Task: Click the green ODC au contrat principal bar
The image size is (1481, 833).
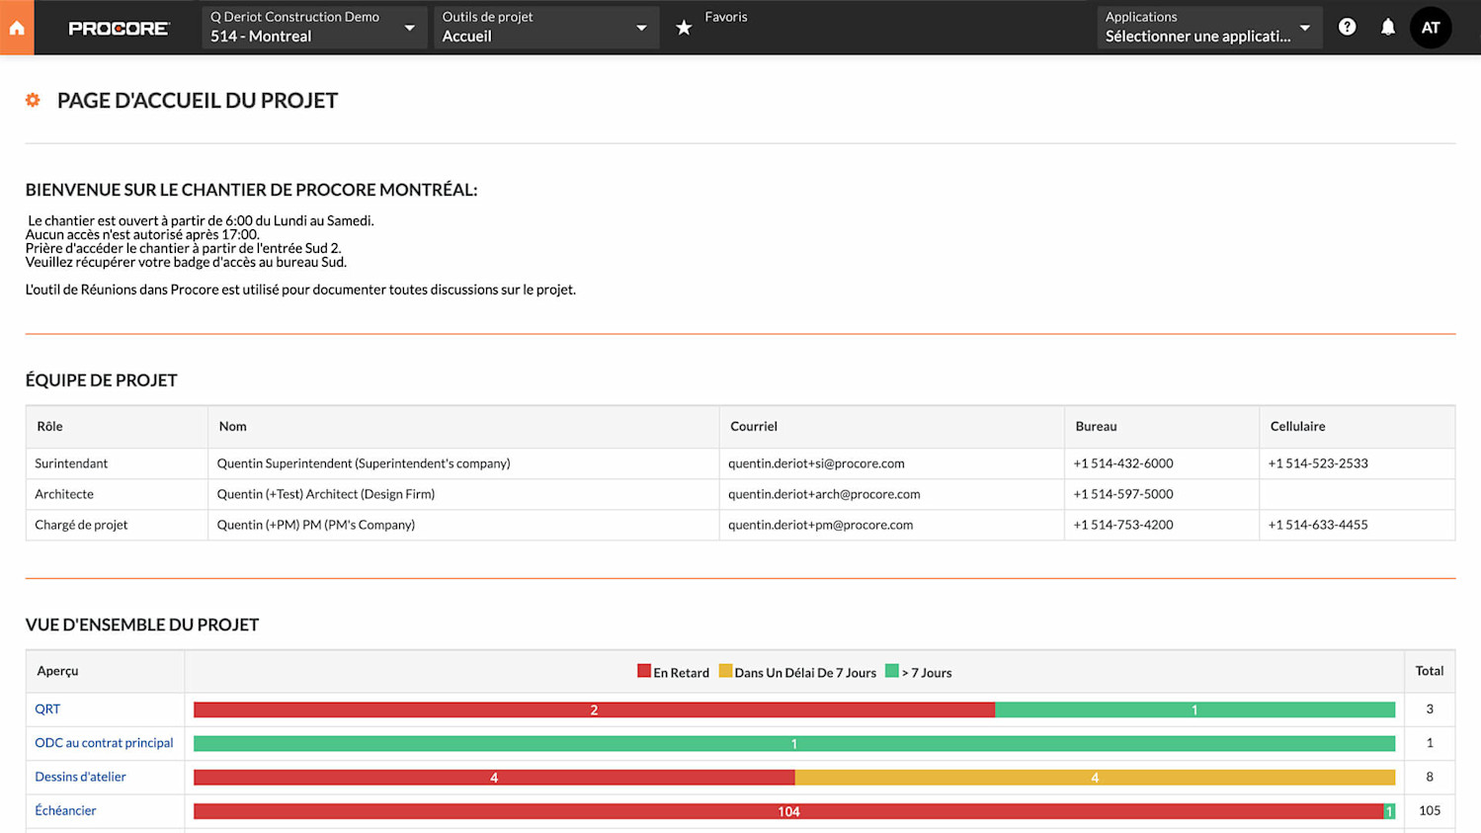Action: pos(794,743)
